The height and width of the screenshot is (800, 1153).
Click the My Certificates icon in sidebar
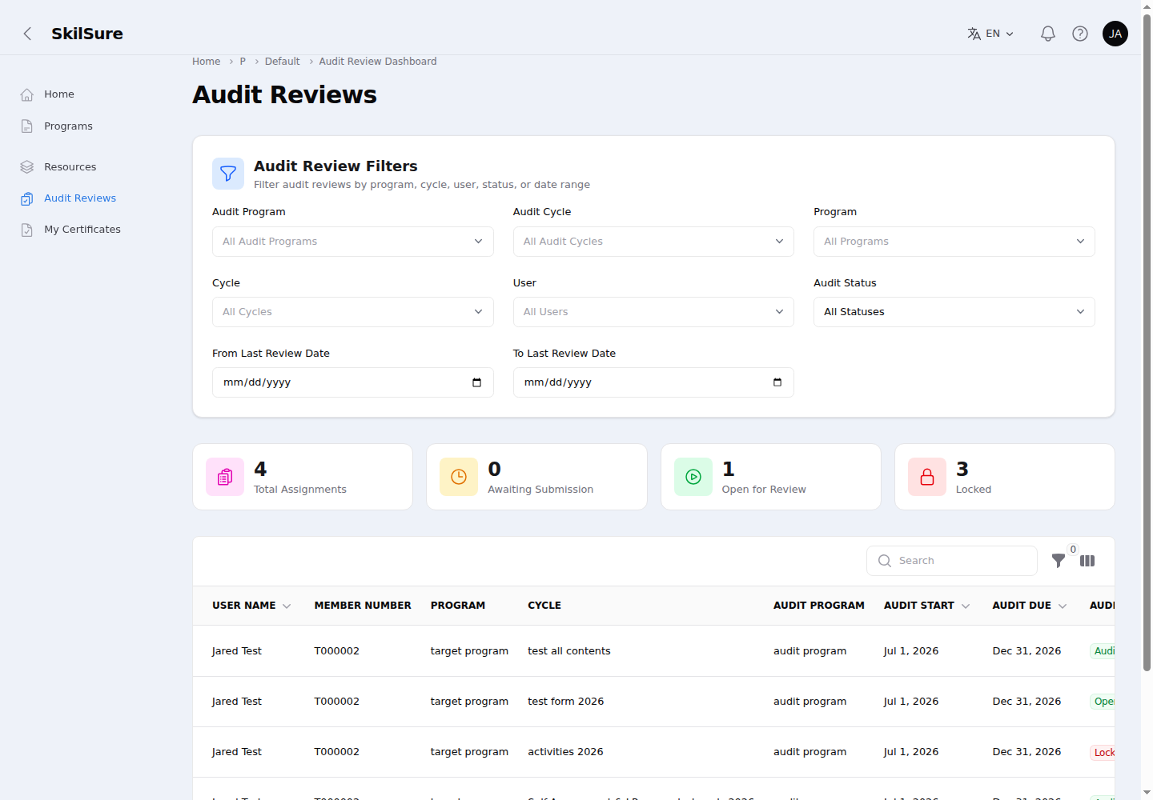pos(27,230)
